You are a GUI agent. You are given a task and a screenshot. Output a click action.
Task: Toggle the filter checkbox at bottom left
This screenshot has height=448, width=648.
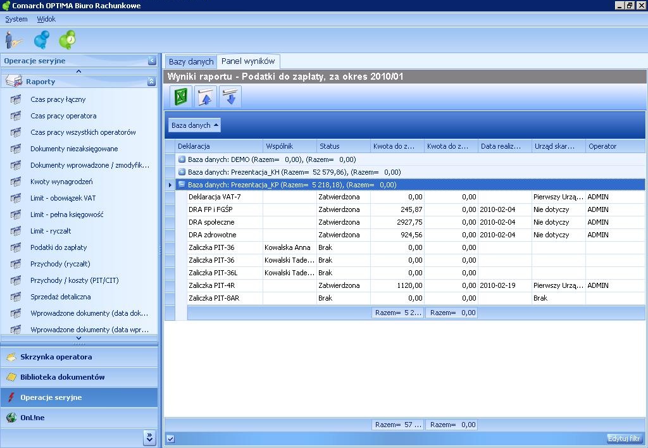pyautogui.click(x=171, y=439)
